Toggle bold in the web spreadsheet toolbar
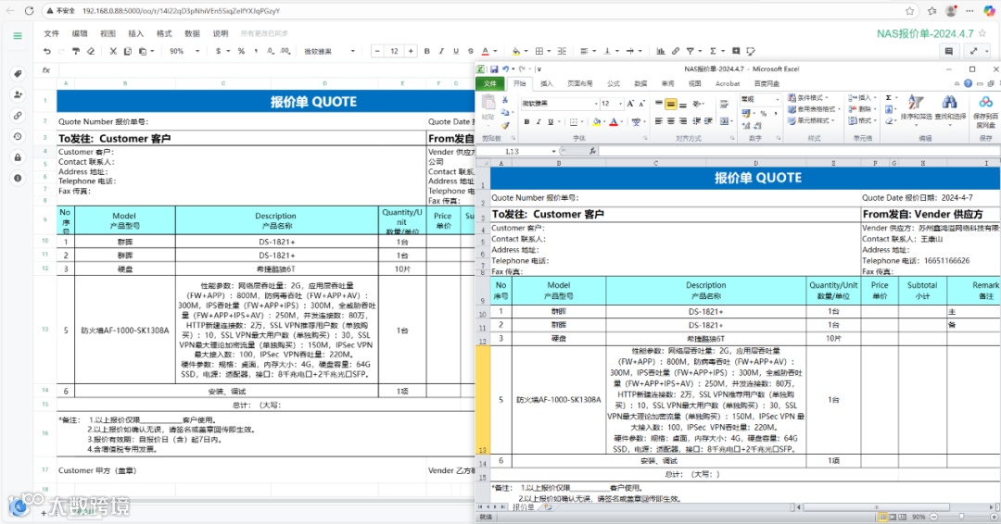1001x524 pixels. [x=427, y=51]
